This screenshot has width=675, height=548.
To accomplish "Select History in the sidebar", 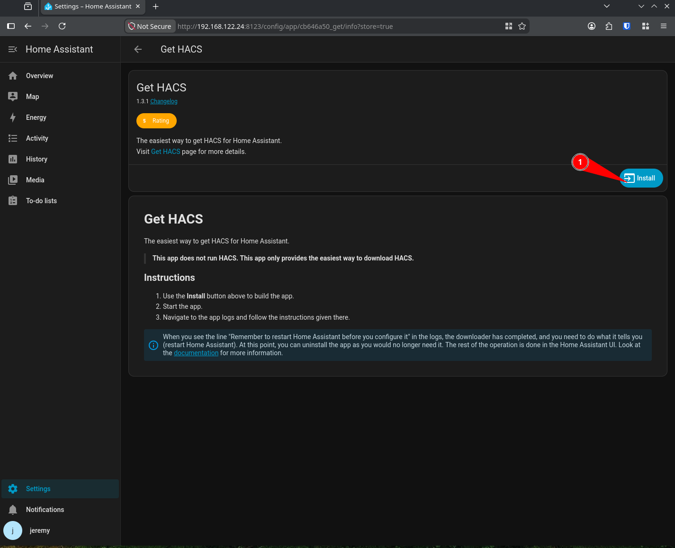I will (x=60, y=159).
